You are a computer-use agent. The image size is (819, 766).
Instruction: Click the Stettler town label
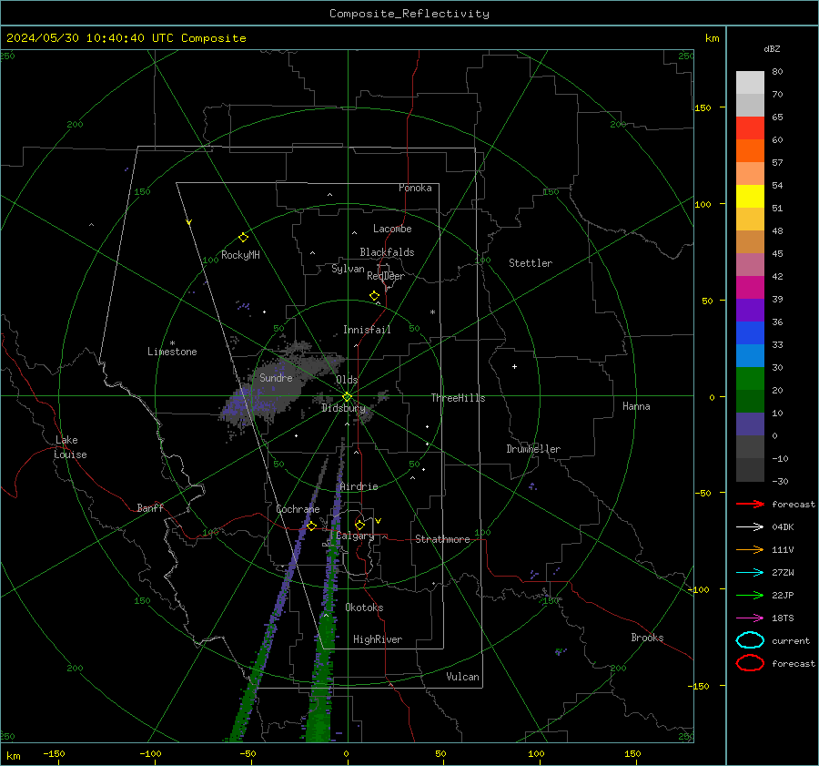pos(531,263)
